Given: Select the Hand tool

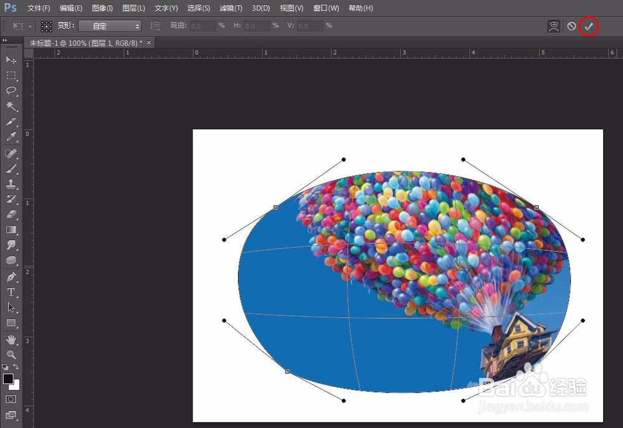Looking at the screenshot, I should pos(11,340).
